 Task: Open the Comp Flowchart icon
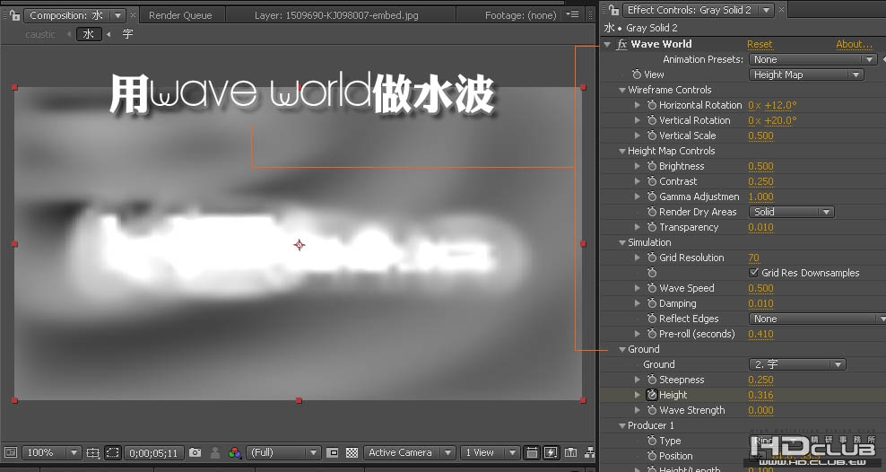589,452
